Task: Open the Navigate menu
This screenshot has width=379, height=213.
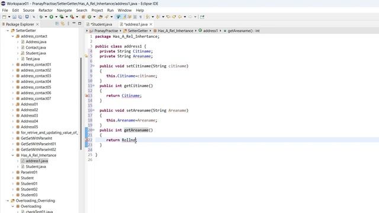Action: pos(65,11)
